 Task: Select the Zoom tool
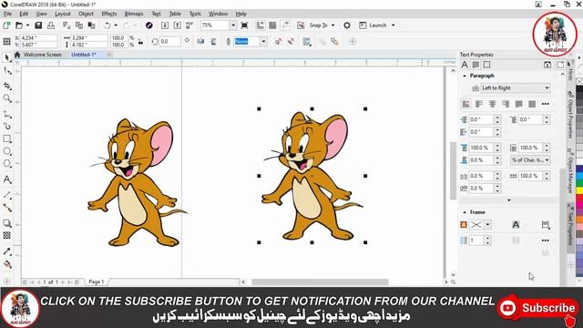[x=7, y=98]
